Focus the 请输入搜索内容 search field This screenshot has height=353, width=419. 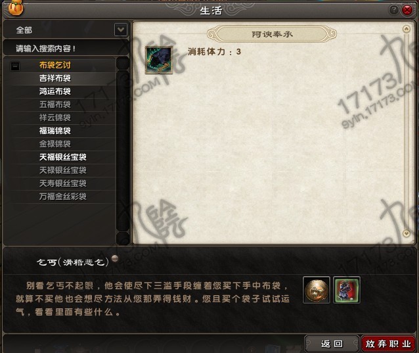(66, 49)
